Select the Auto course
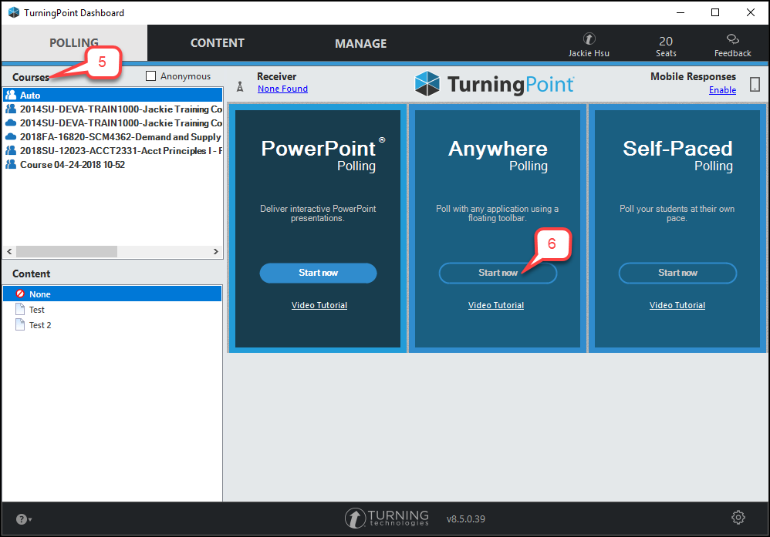The height and width of the screenshot is (537, 770). pos(113,95)
